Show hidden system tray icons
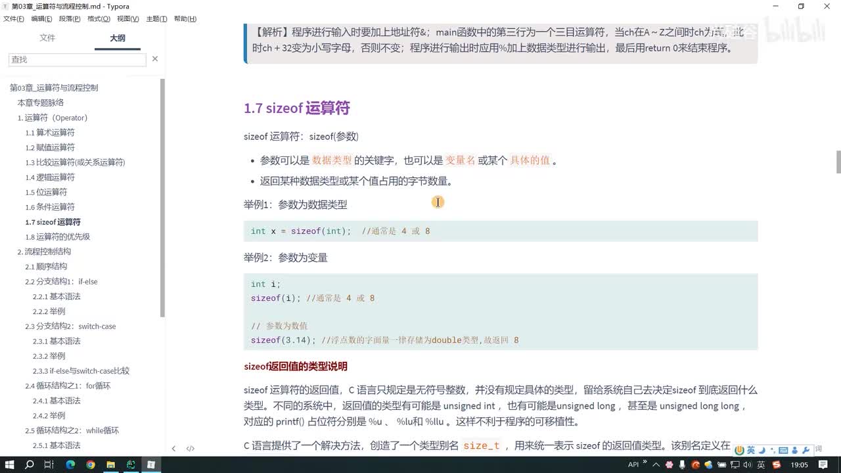 (656, 464)
